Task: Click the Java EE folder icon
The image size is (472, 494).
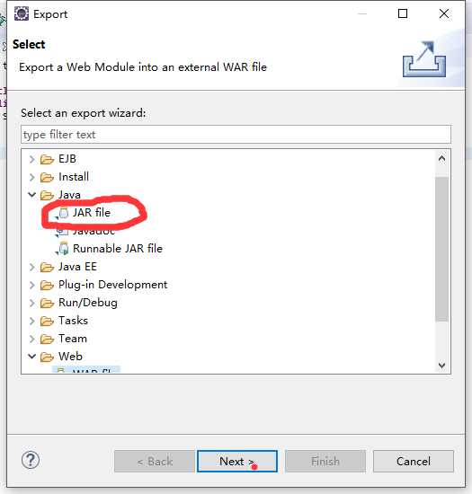Action: pos(47,267)
